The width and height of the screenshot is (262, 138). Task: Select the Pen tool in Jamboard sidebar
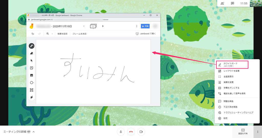(31, 46)
